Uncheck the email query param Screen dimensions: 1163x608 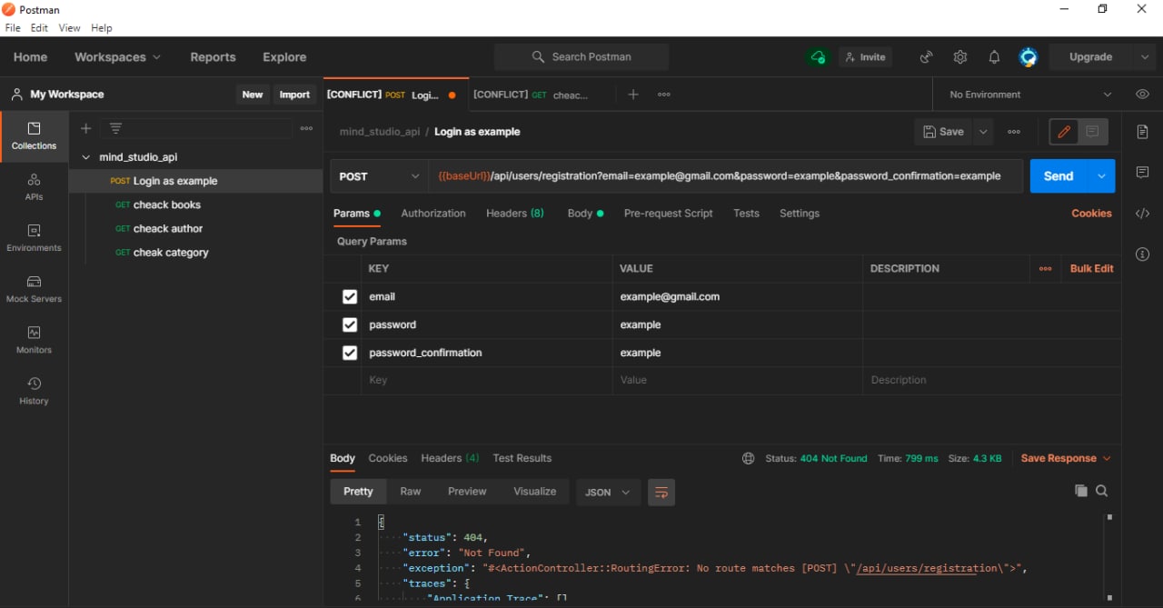(350, 296)
